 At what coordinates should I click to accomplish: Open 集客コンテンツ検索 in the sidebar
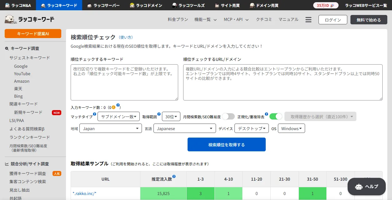[x=28, y=182]
